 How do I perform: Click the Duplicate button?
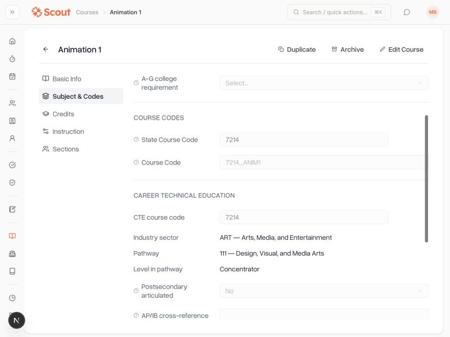pos(297,49)
